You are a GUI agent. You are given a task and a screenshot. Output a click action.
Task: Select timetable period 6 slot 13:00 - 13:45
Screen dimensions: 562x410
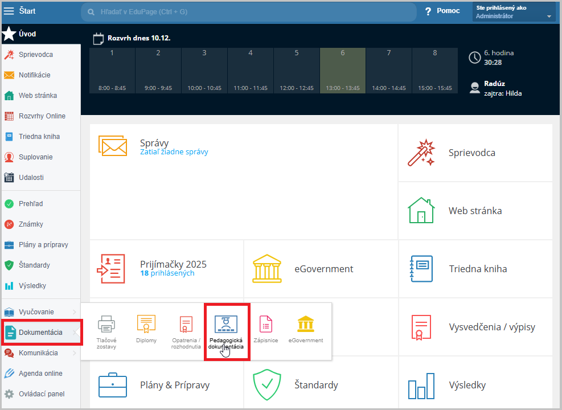coord(343,71)
